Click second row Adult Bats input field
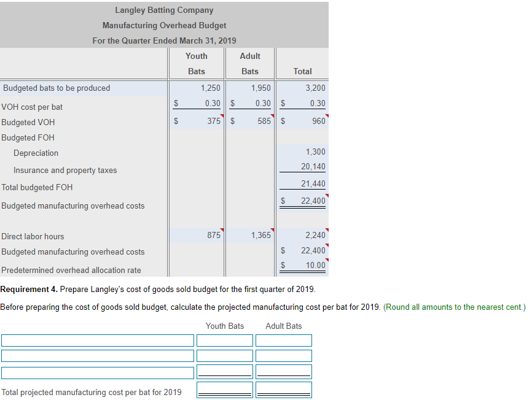The image size is (532, 400). pyautogui.click(x=284, y=356)
